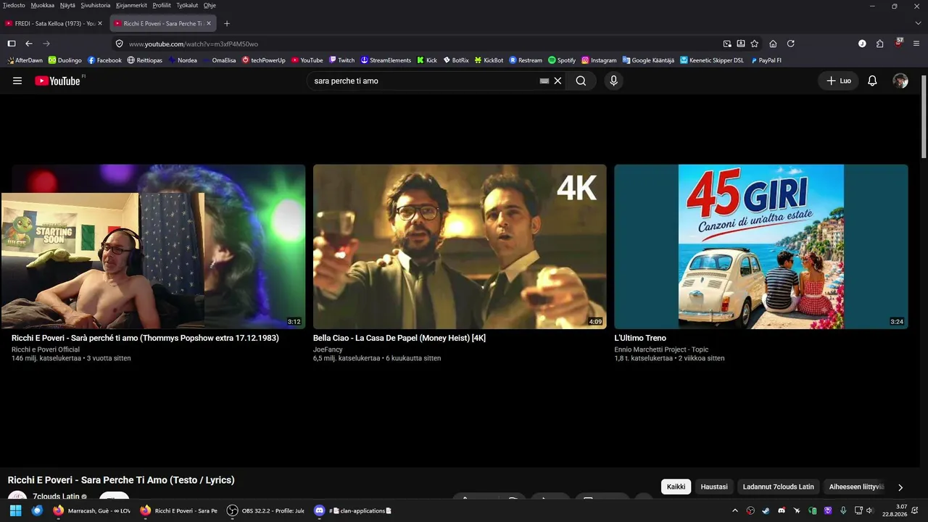The width and height of the screenshot is (928, 522).
Task: Open the Firefox sidebar toggle icon
Action: 12,43
